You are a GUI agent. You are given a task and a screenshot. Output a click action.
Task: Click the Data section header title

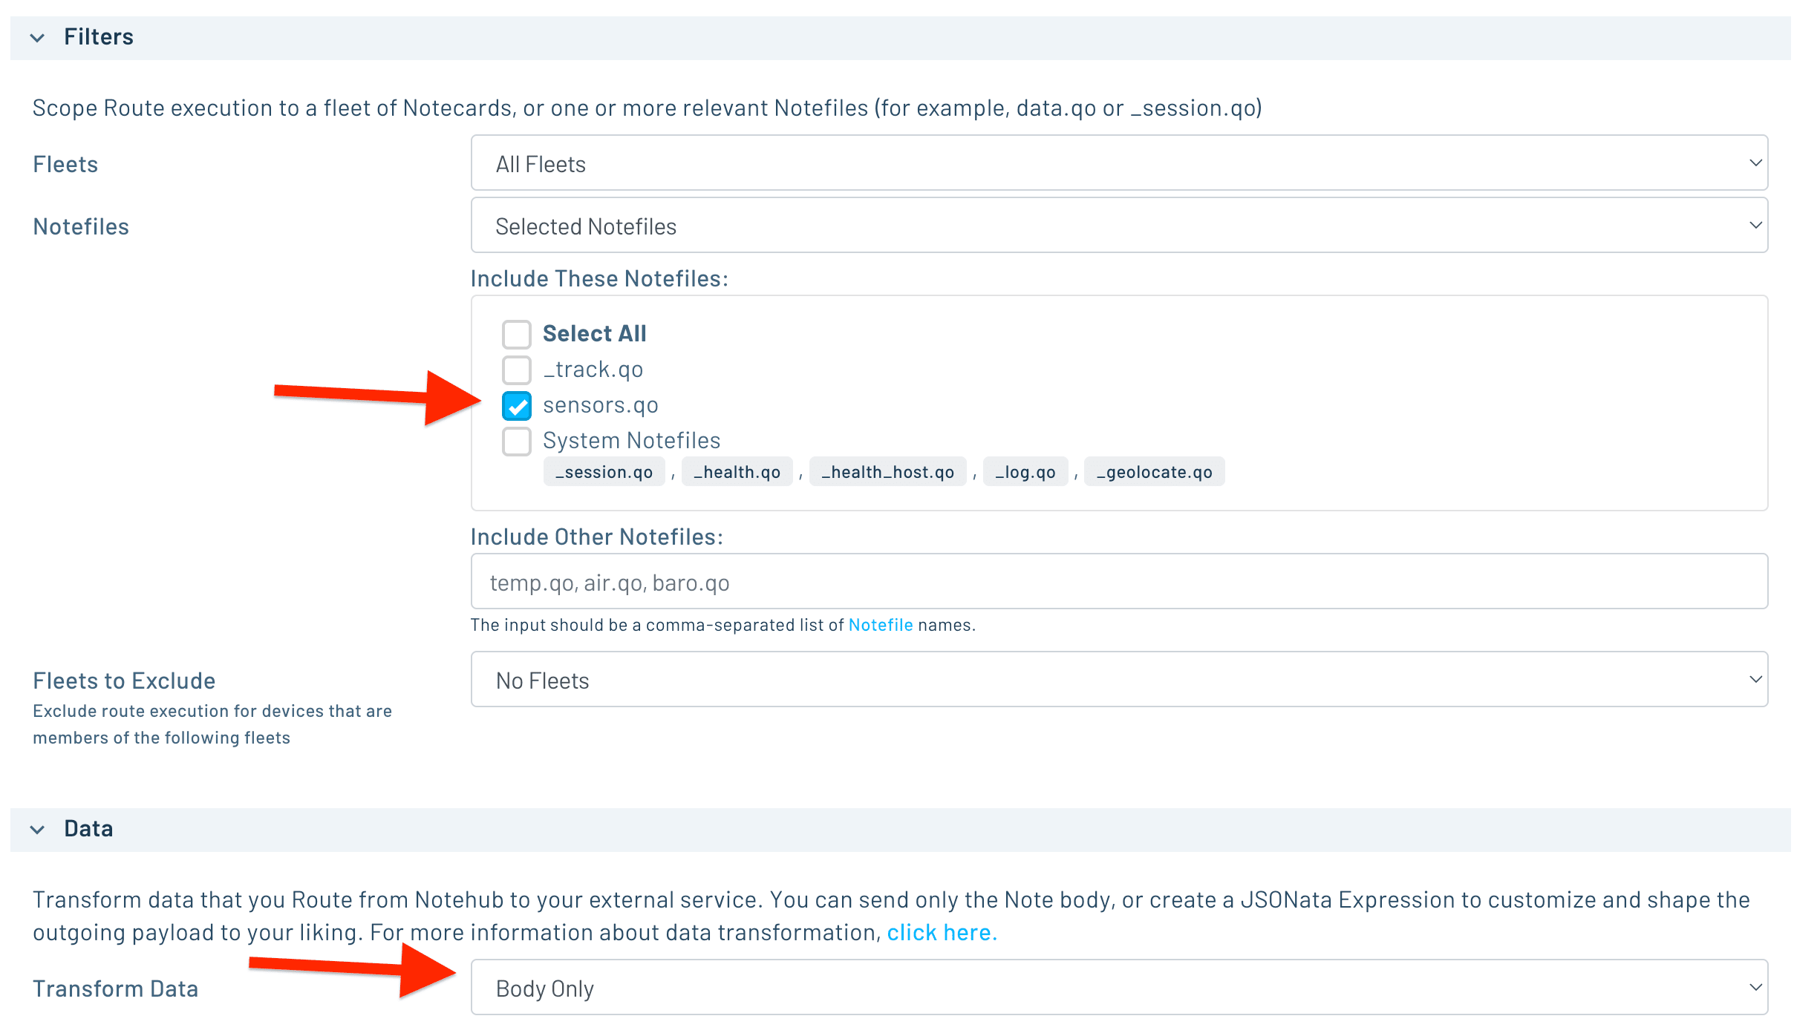[x=88, y=829]
